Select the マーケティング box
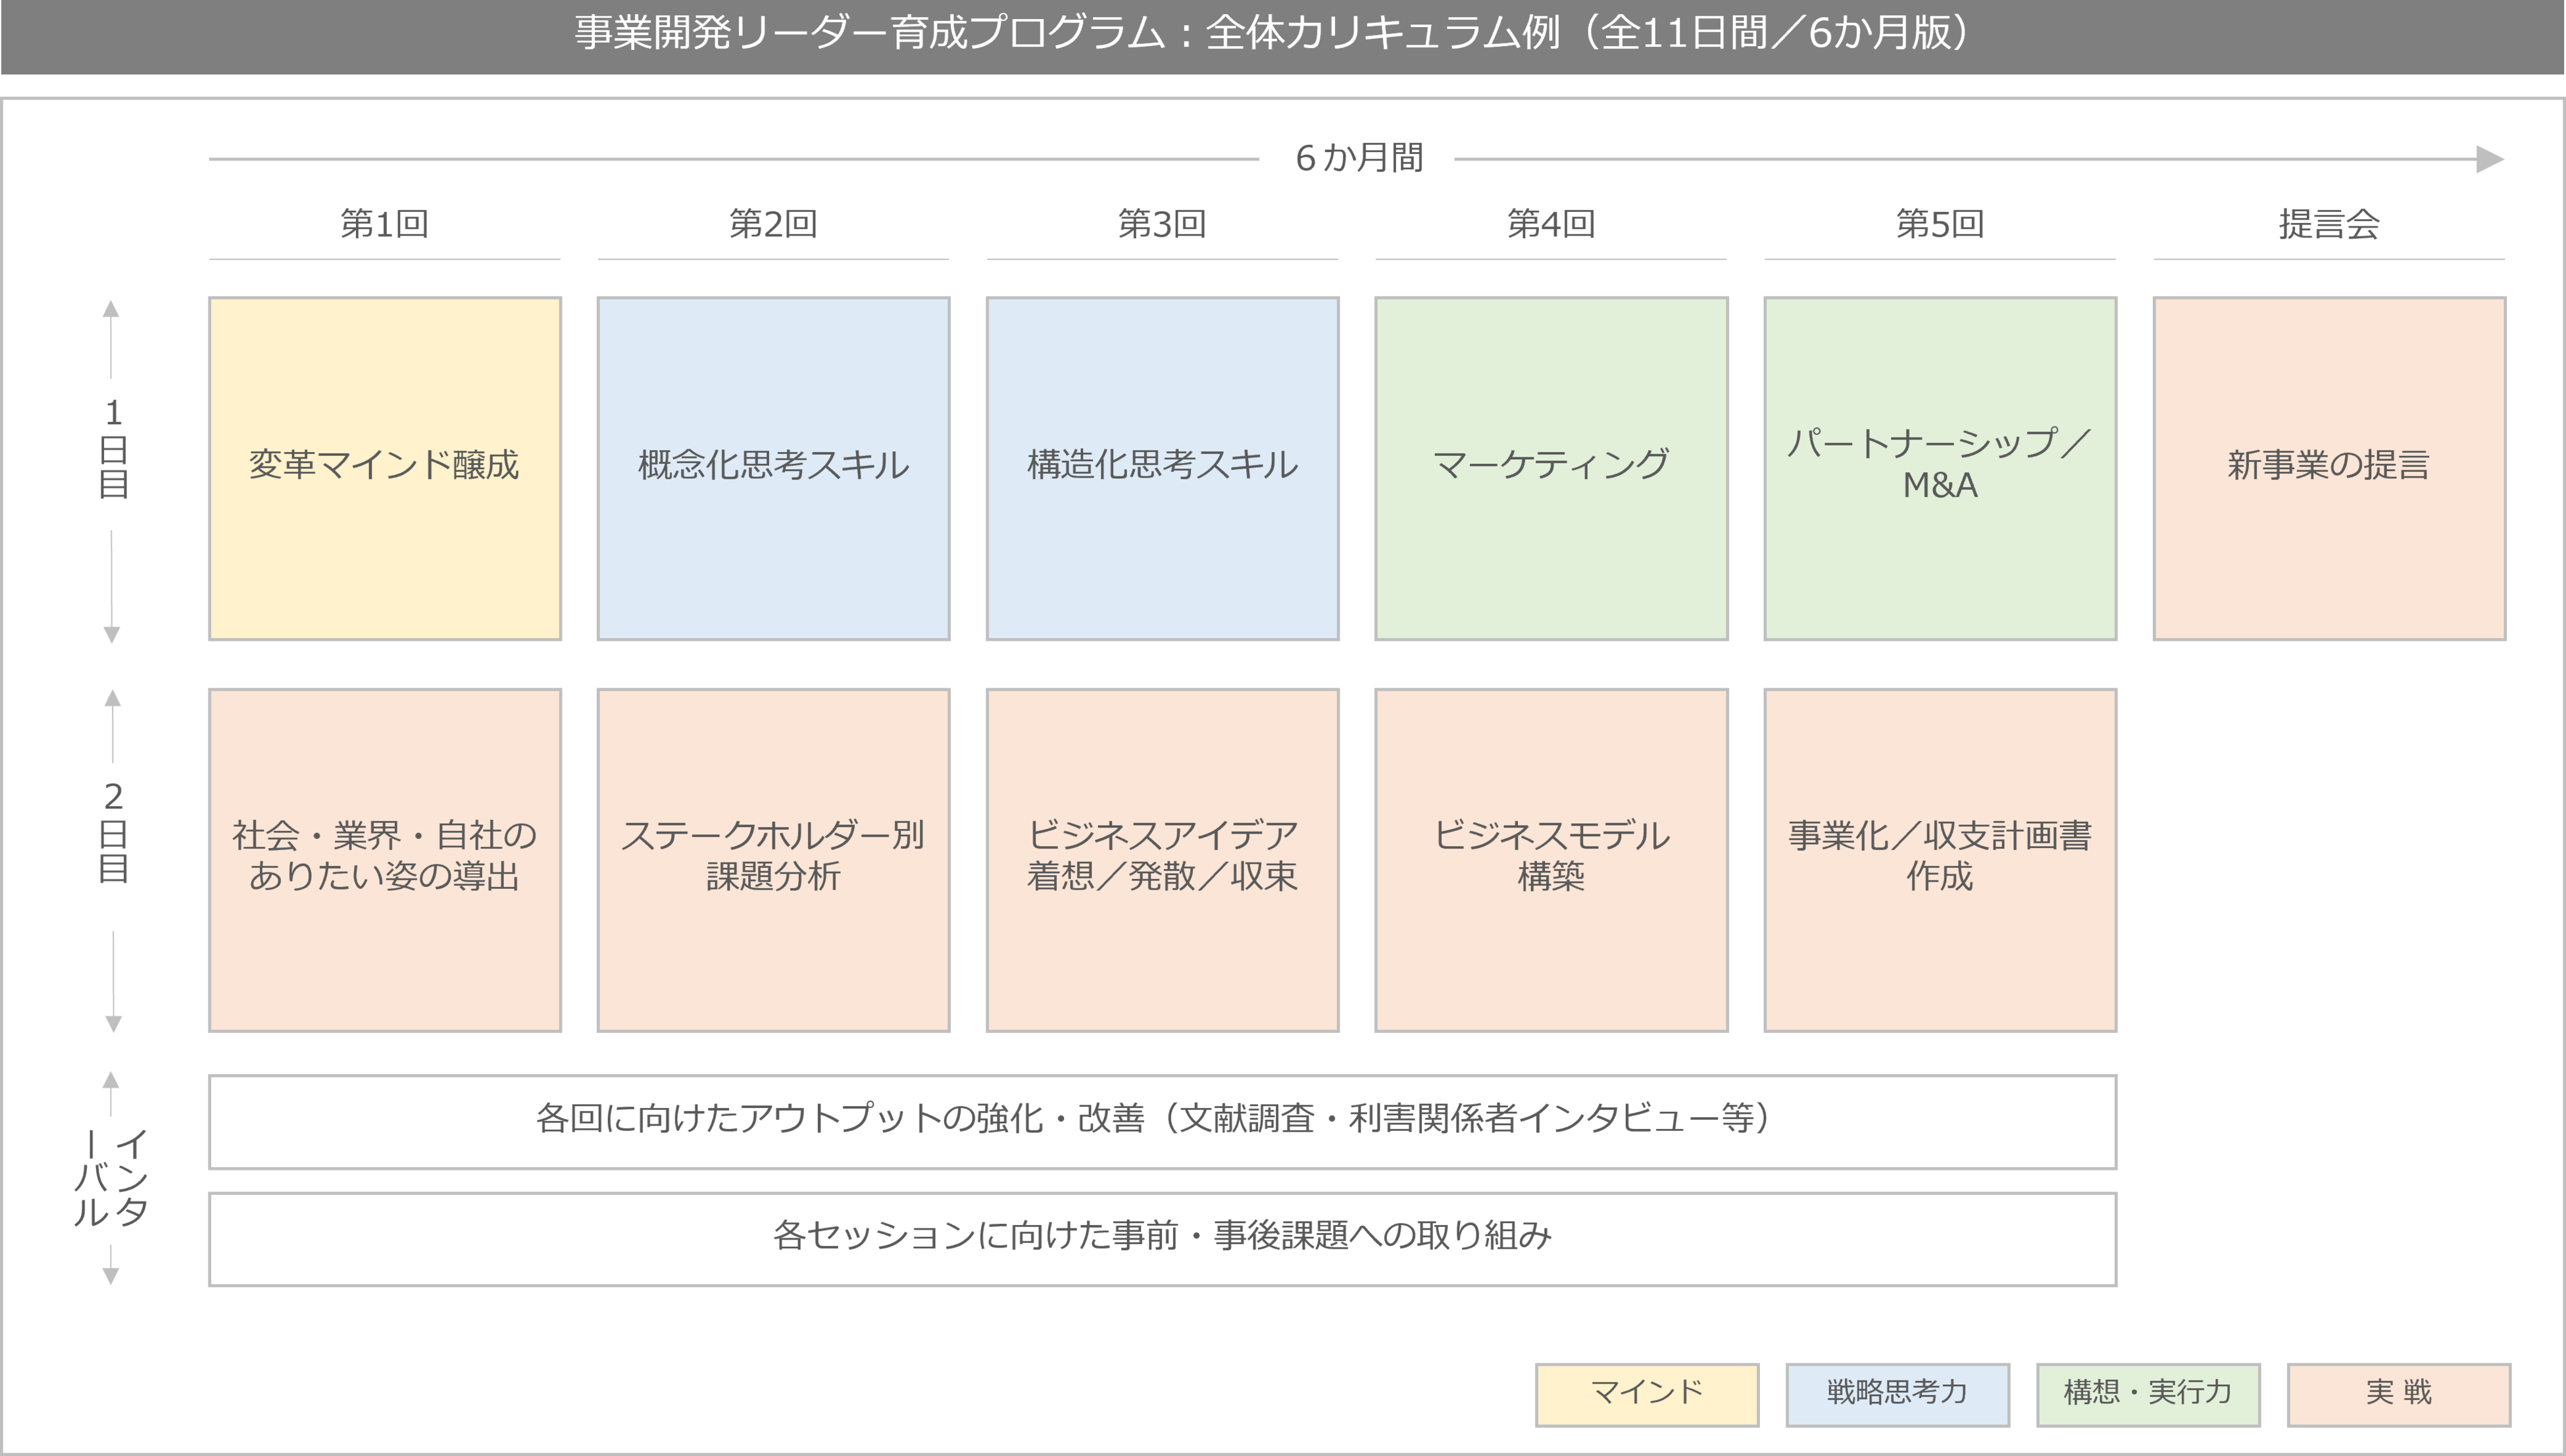 [x=1551, y=468]
